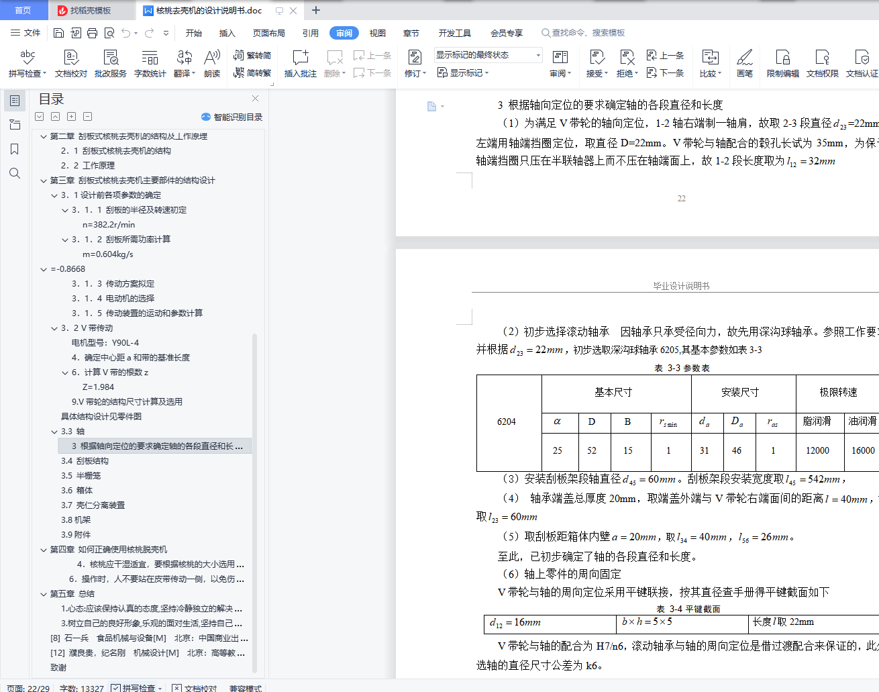879x692 pixels.
Task: Open the 拼写检查 spell check tool
Action: [x=27, y=64]
